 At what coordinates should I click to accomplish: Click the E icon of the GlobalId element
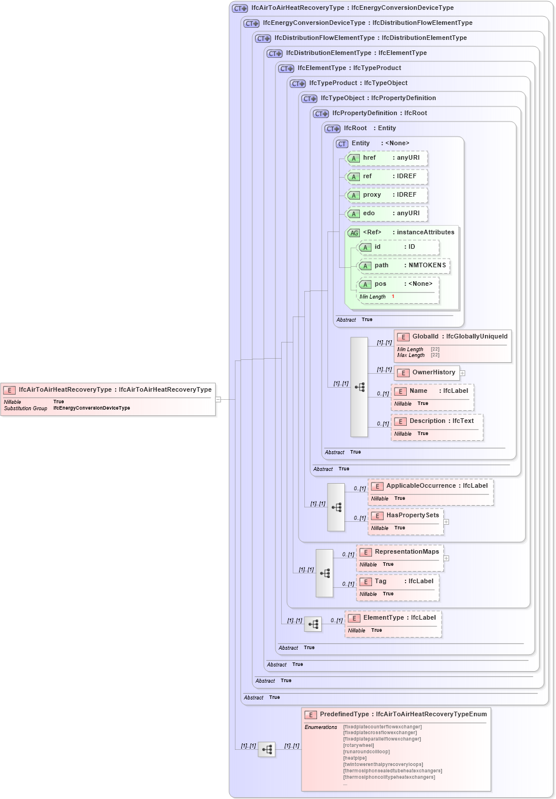tap(403, 336)
